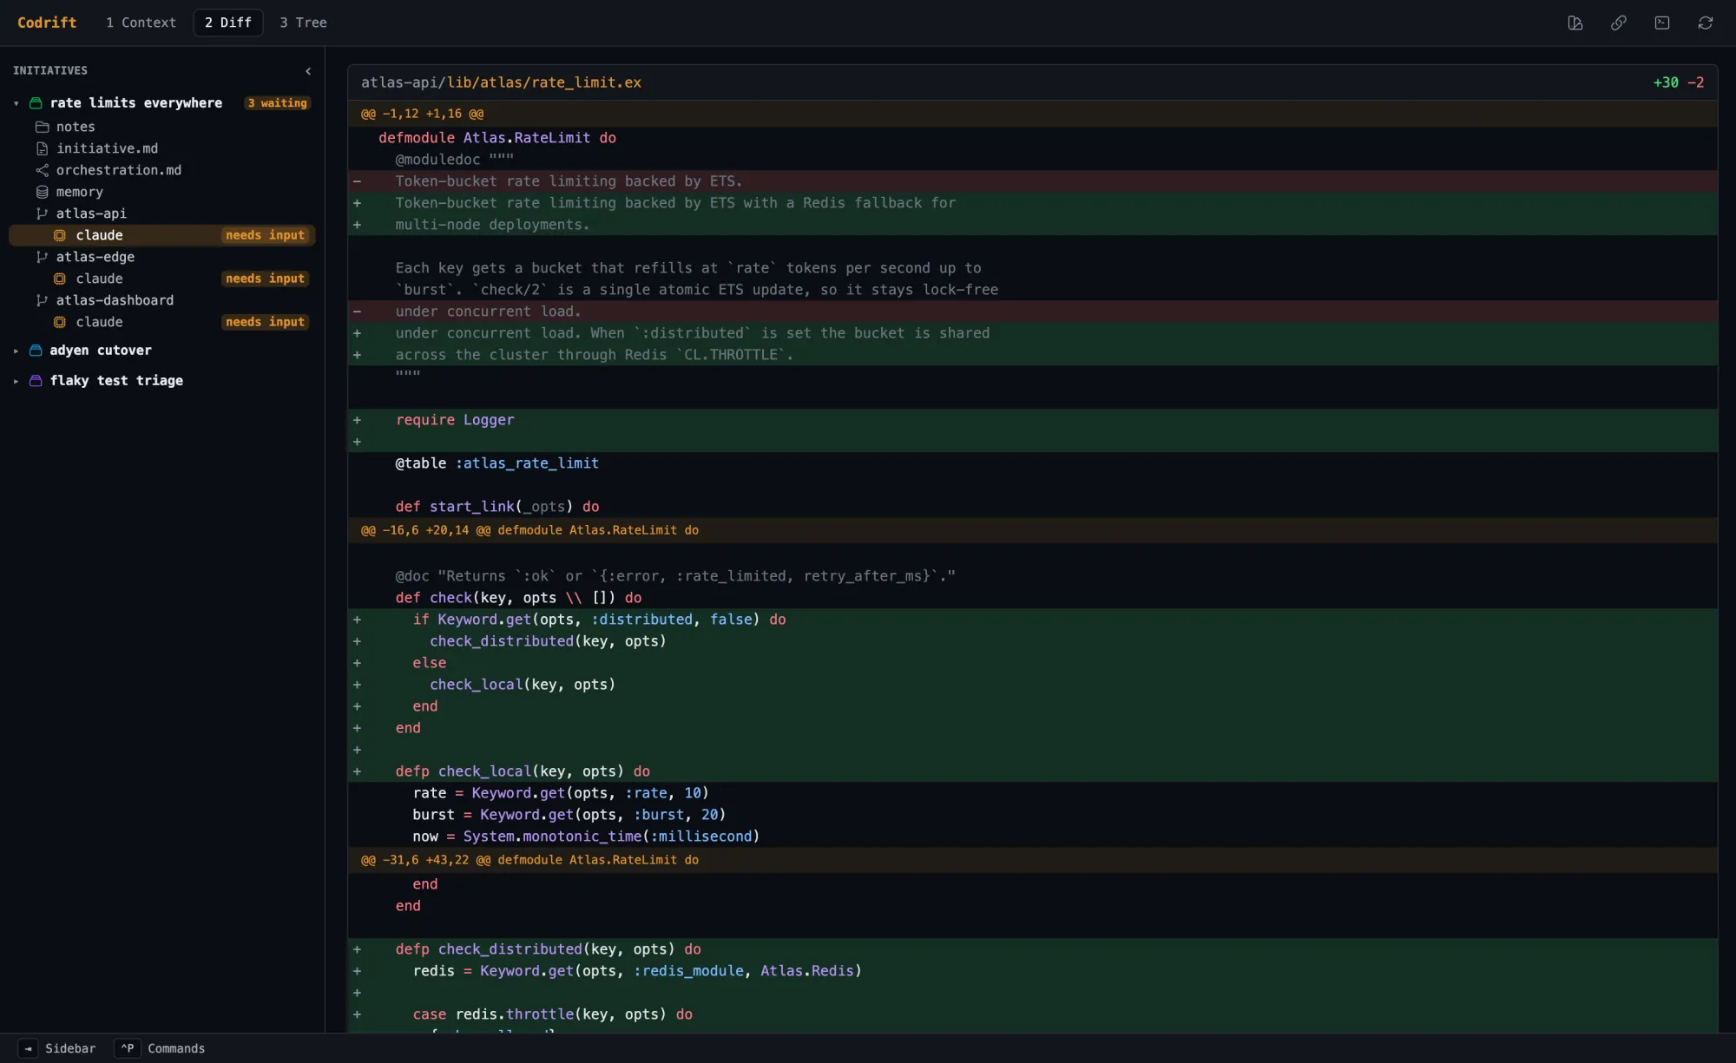Select the atlas-edge worktree row
The image size is (1736, 1063).
pos(162,257)
